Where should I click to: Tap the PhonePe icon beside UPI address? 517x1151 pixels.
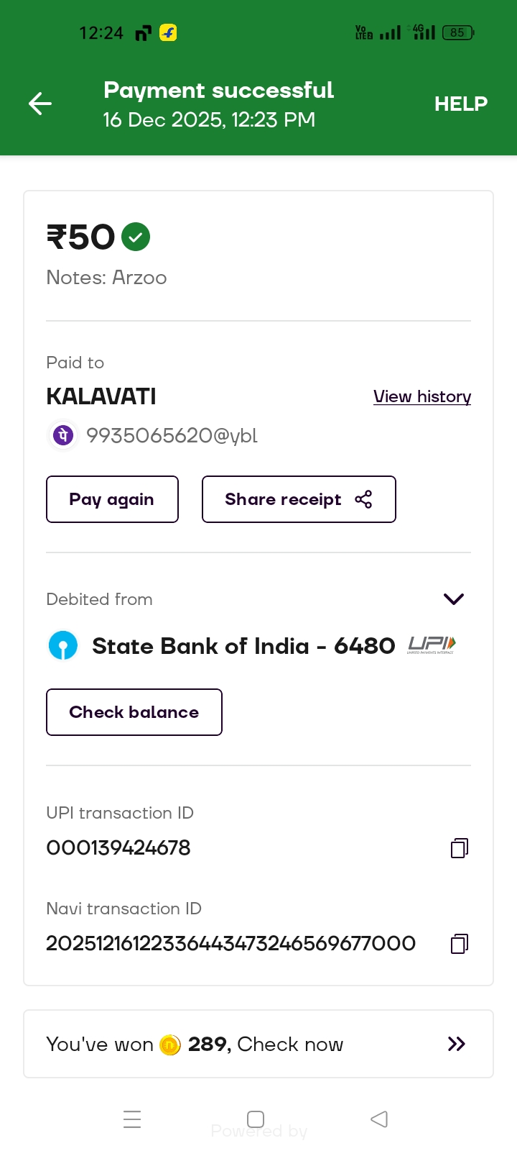tap(64, 435)
